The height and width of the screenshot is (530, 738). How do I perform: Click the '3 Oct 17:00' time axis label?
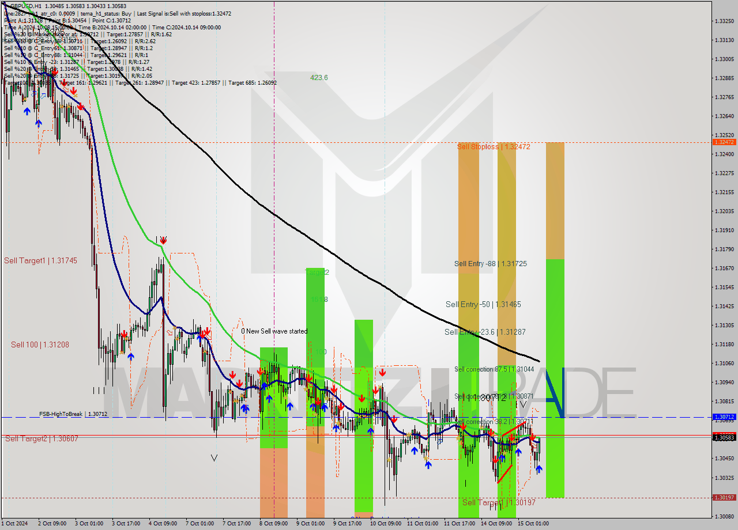click(126, 524)
